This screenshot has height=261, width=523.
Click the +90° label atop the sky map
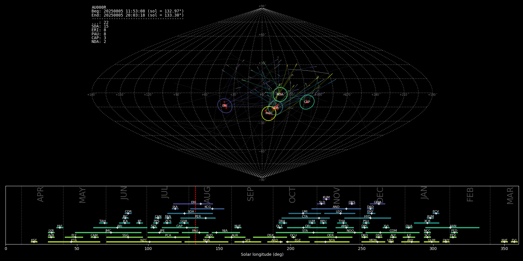click(x=262, y=6)
